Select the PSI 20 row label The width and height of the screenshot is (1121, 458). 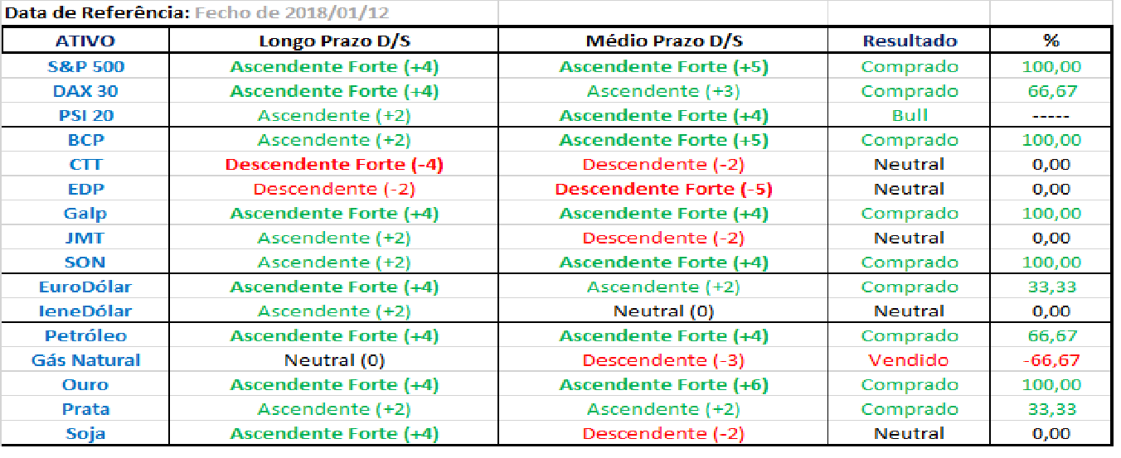[85, 116]
